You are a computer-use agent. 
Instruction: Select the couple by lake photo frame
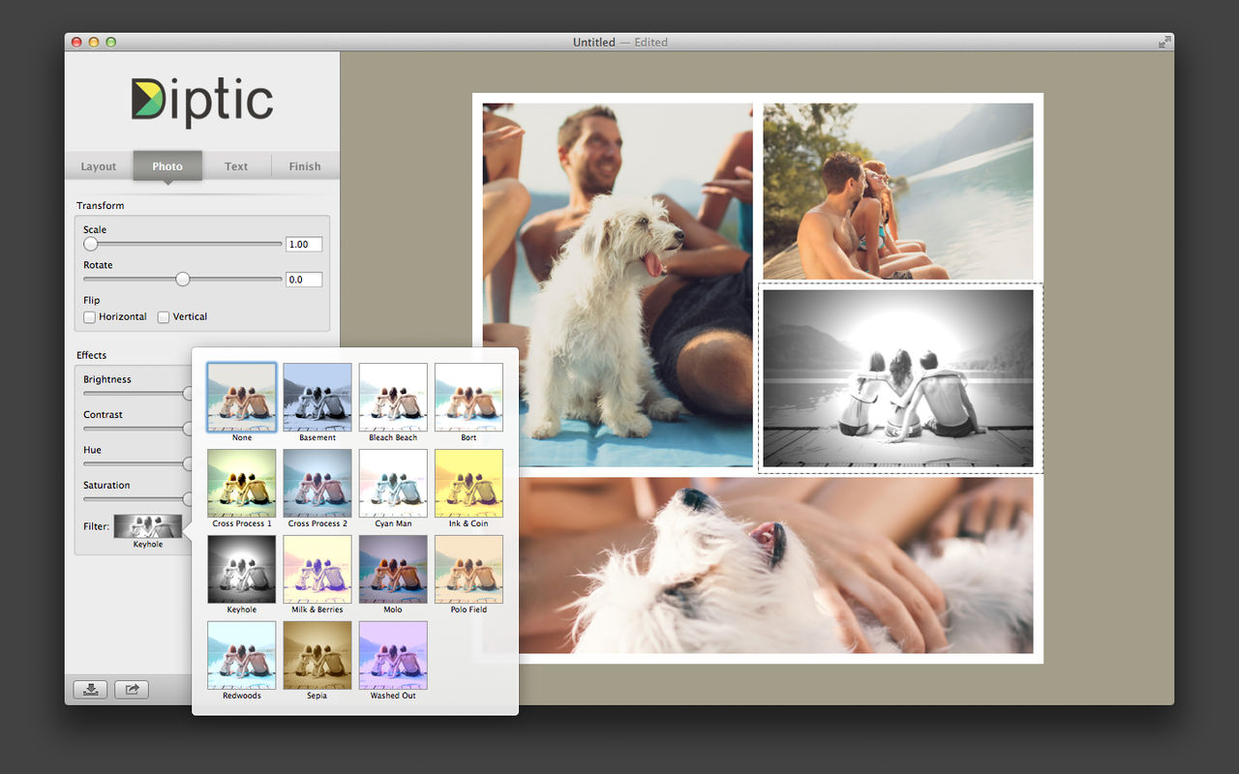(897, 192)
